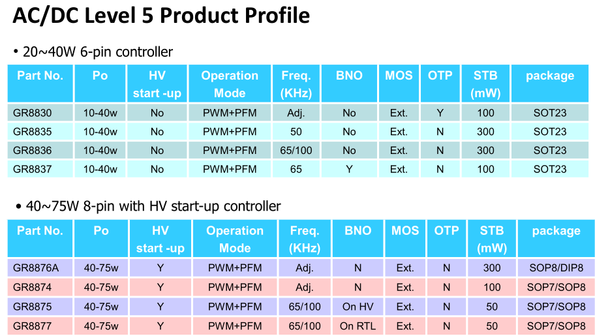Click the On RTL BNO cell
This screenshot has width=595, height=336.
click(358, 326)
